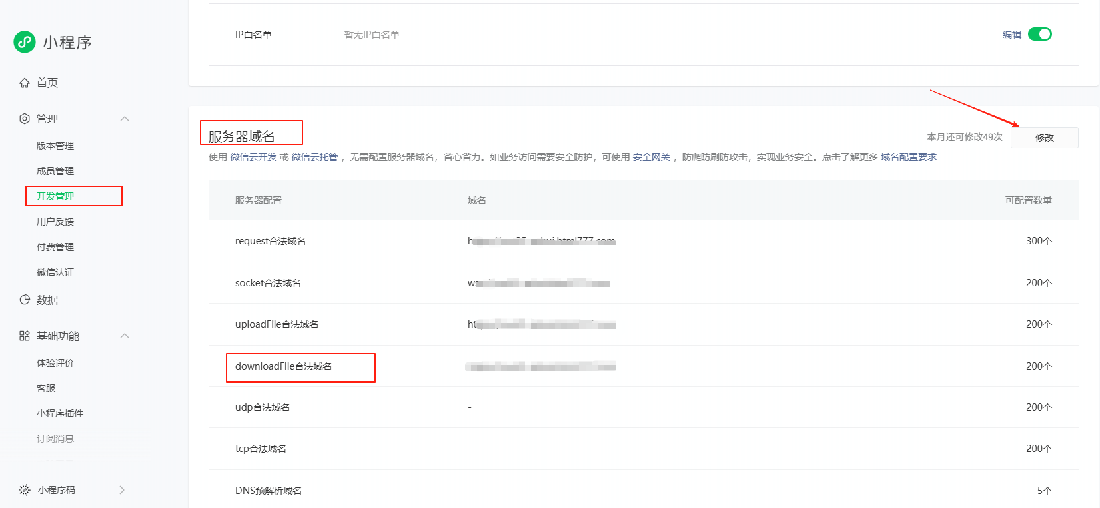Click the downloadFile合法域名 row label
This screenshot has height=508, width=1100.
283,366
